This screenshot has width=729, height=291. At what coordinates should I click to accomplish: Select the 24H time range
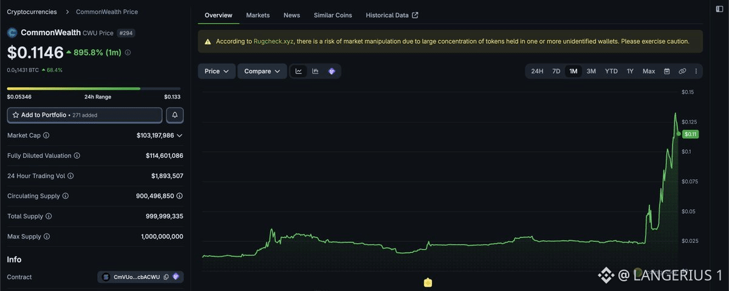[537, 71]
